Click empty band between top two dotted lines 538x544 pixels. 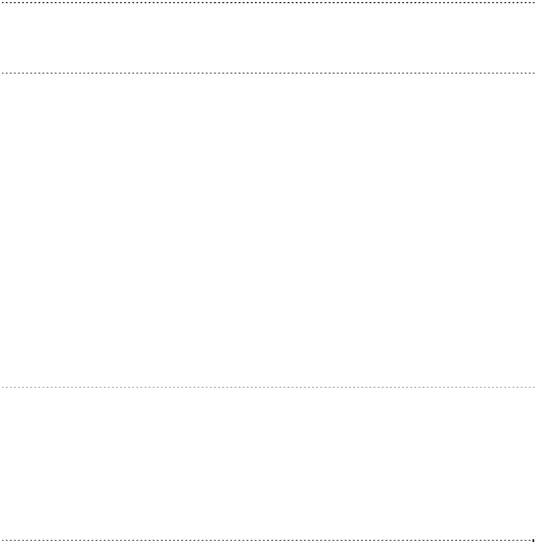(x=269, y=38)
